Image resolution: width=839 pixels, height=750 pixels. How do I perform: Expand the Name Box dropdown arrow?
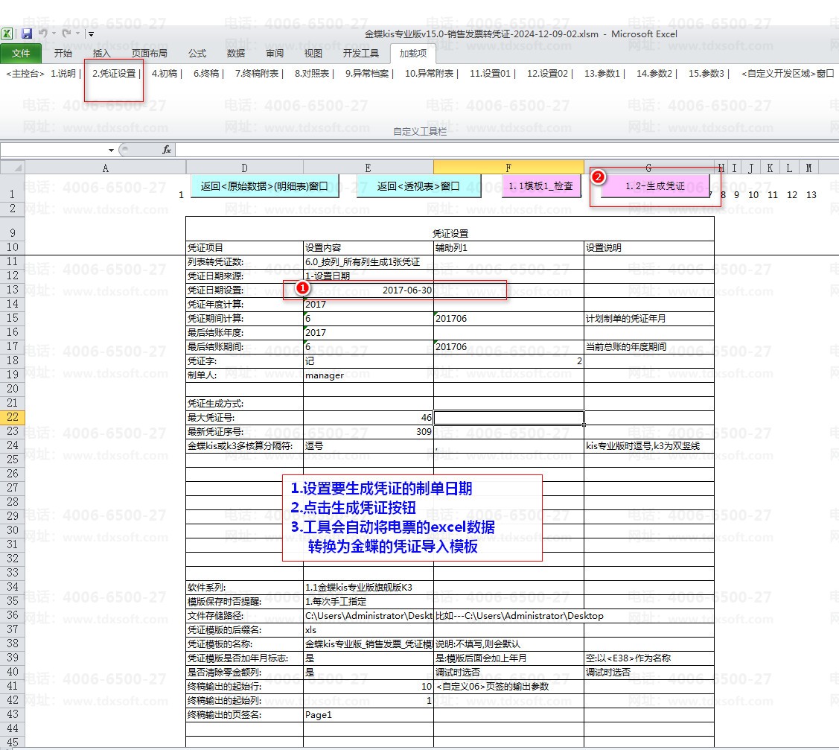(x=111, y=150)
